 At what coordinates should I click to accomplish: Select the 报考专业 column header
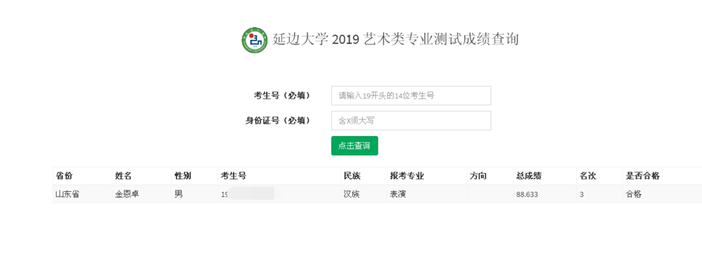[407, 176]
